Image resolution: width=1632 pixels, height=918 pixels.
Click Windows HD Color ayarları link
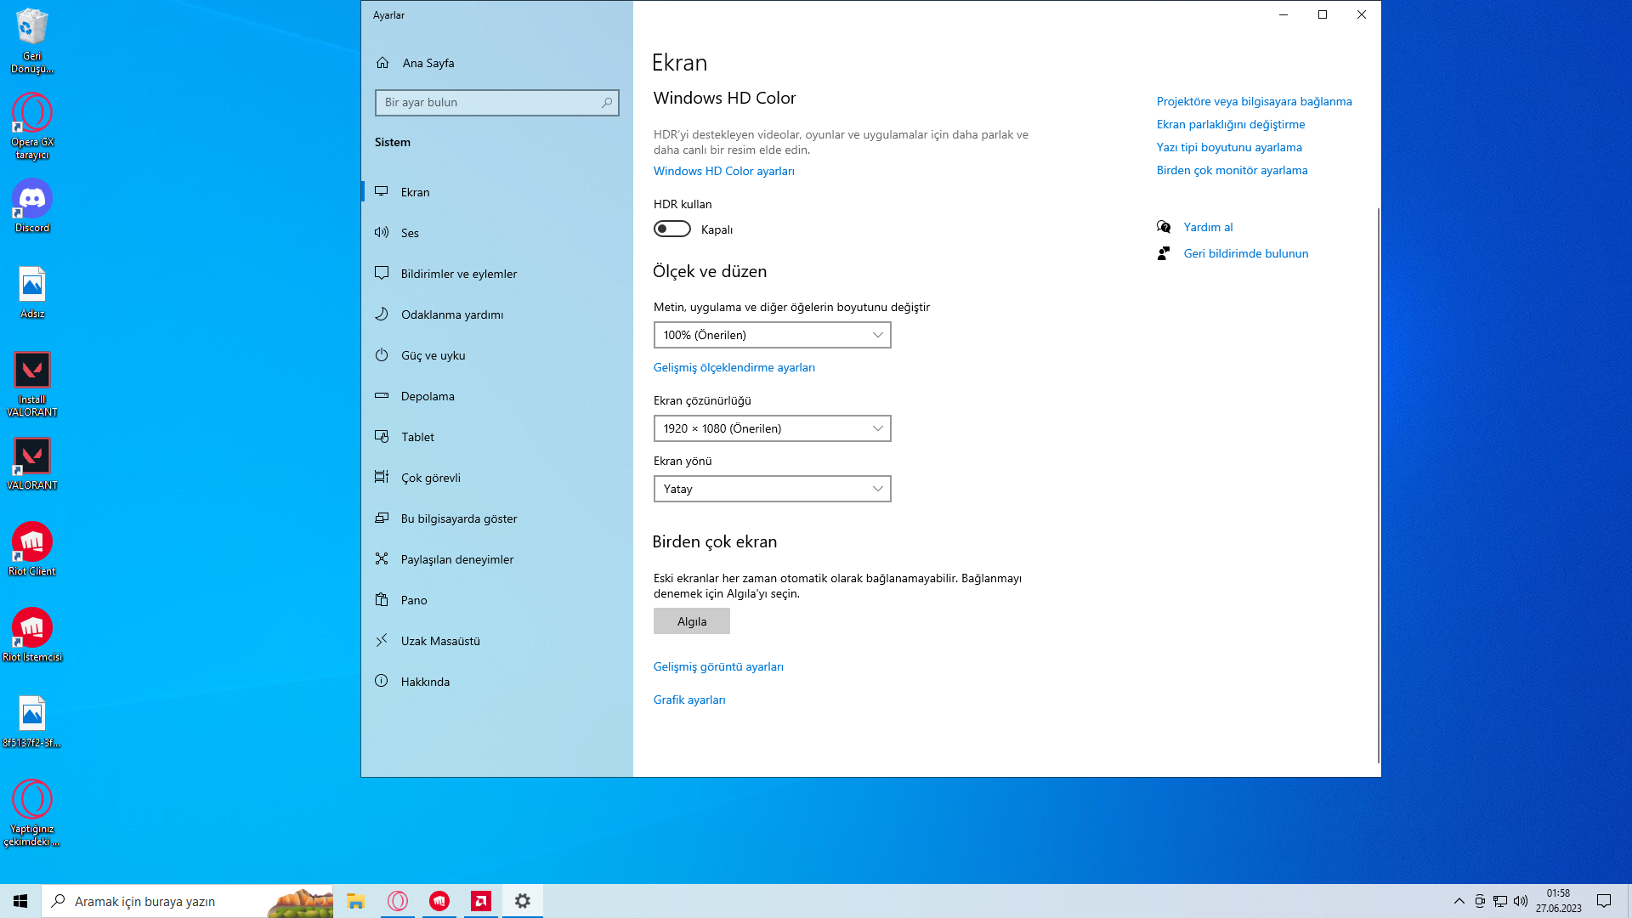pyautogui.click(x=723, y=171)
